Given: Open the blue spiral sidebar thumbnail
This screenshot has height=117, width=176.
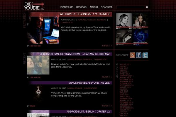Looking at the screenshot, I should coord(140,37).
